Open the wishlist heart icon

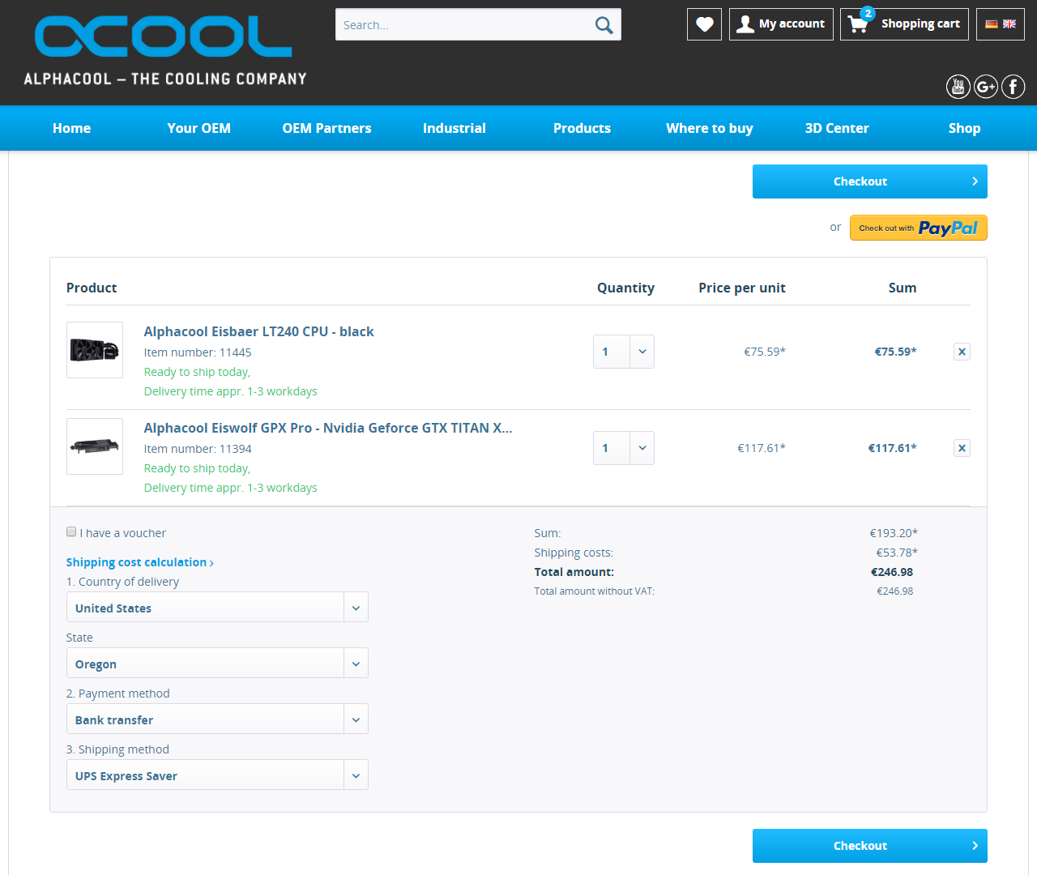[x=704, y=24]
